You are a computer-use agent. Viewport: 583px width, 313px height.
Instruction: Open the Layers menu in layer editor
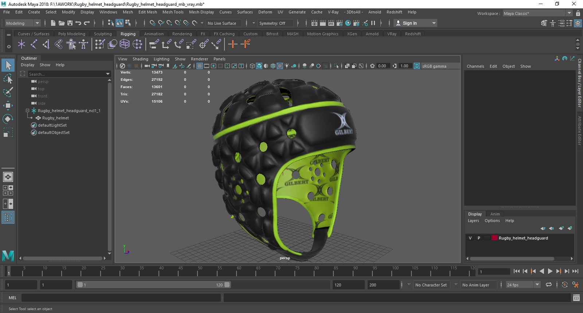point(473,221)
